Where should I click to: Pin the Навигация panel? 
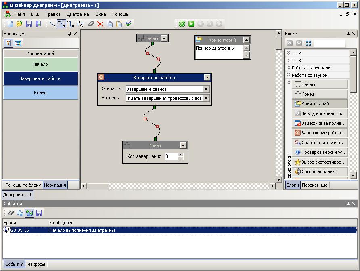[x=69, y=34]
